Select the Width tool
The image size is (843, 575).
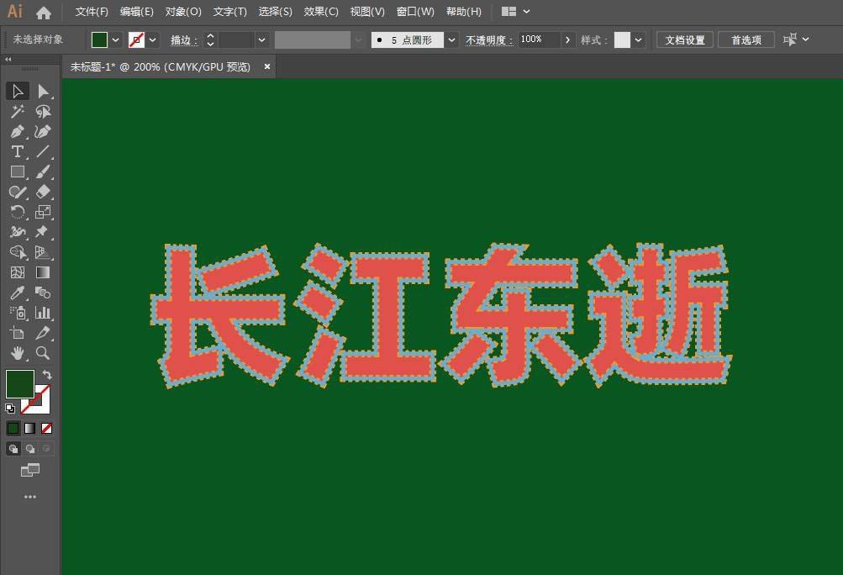point(17,232)
